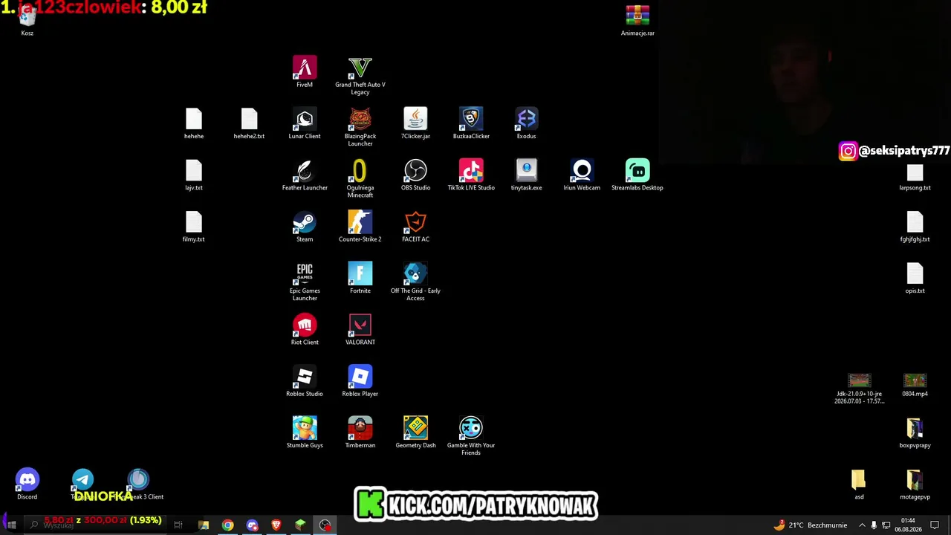
Task: Open the Windows Start menu
Action: click(x=11, y=525)
